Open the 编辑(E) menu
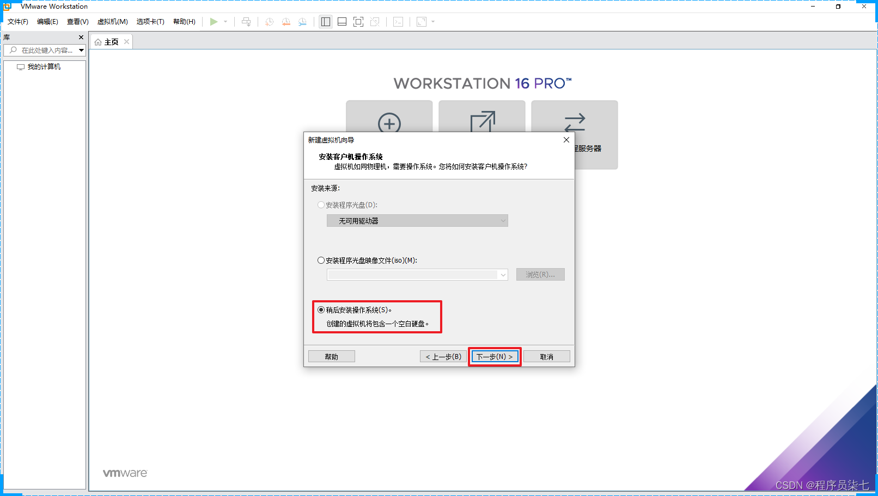Image resolution: width=878 pixels, height=496 pixels. tap(47, 22)
